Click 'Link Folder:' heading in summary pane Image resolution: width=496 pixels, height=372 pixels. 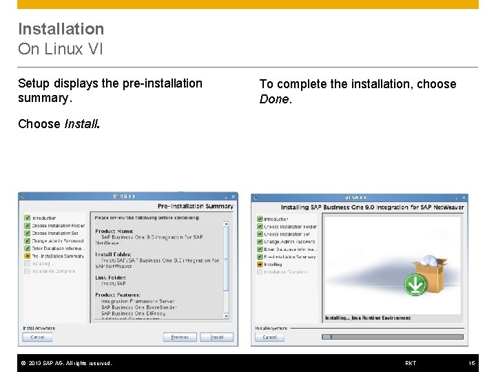[x=110, y=278]
